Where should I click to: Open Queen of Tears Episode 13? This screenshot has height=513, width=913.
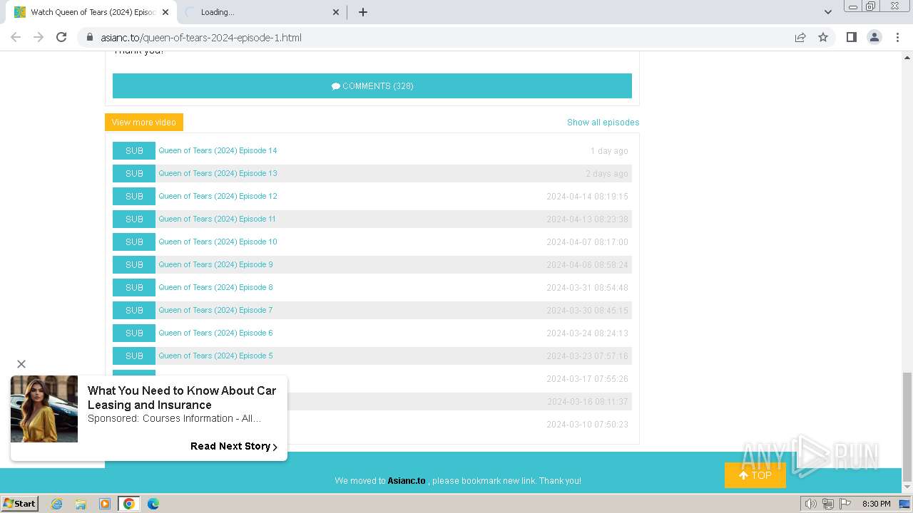coord(218,173)
